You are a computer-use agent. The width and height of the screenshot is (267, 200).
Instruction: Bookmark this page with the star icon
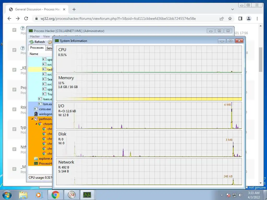(x=230, y=18)
